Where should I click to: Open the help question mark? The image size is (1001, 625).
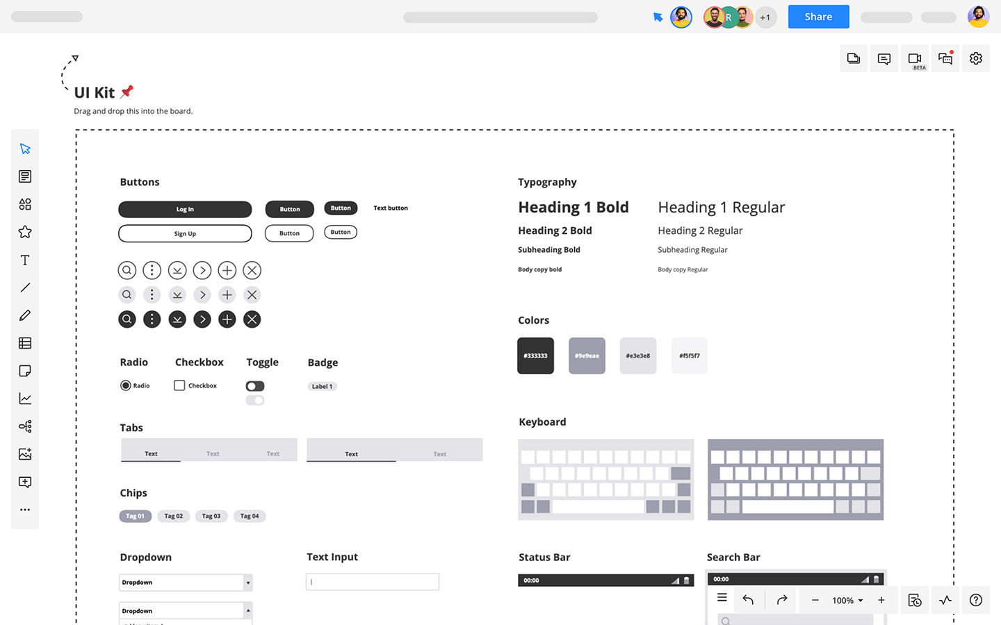(976, 600)
